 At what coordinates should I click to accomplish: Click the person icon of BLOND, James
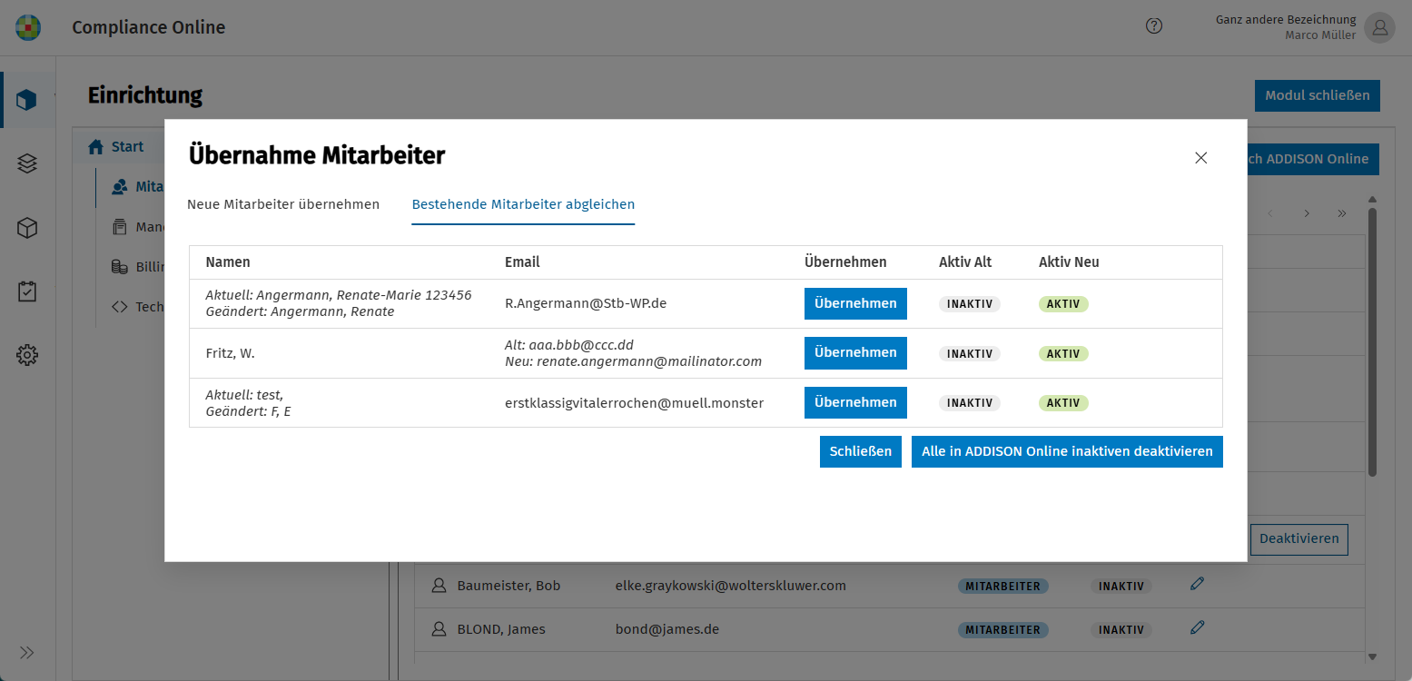pyautogui.click(x=439, y=628)
